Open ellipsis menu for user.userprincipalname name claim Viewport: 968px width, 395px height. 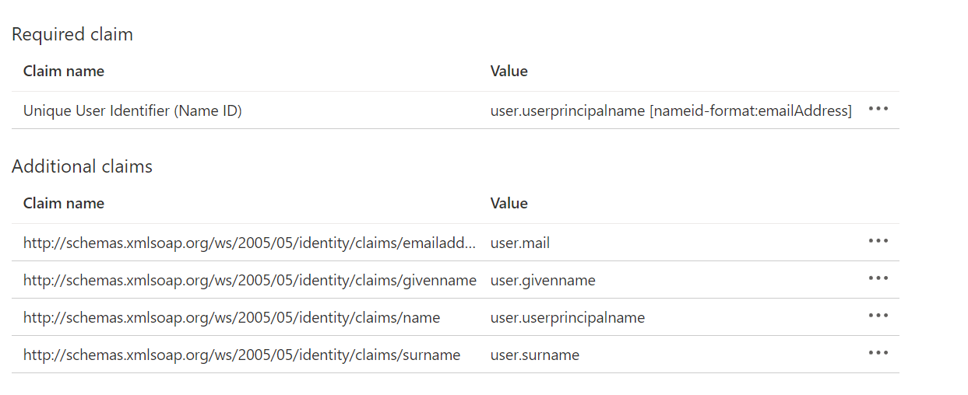coord(878,316)
